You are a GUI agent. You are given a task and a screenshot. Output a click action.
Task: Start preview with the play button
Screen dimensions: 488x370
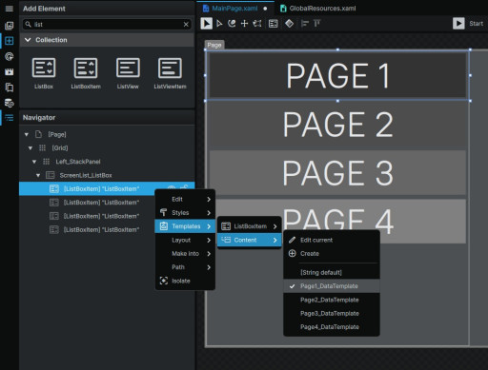click(458, 24)
